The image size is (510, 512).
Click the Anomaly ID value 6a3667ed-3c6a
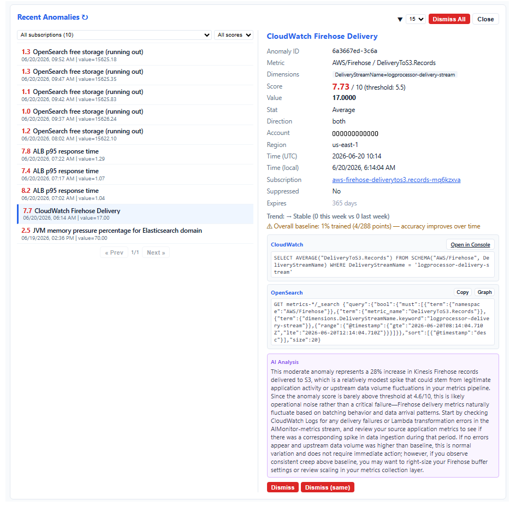point(355,51)
